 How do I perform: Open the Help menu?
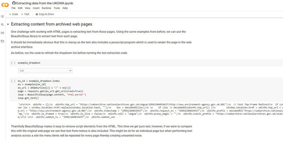65,8
